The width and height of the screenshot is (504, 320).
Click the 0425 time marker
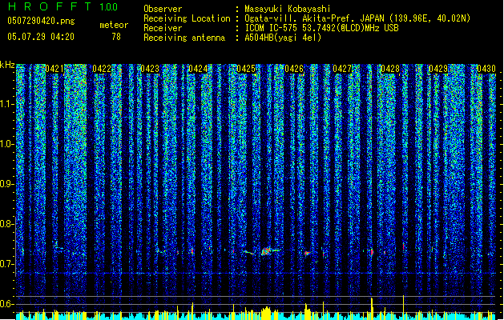[x=246, y=69]
